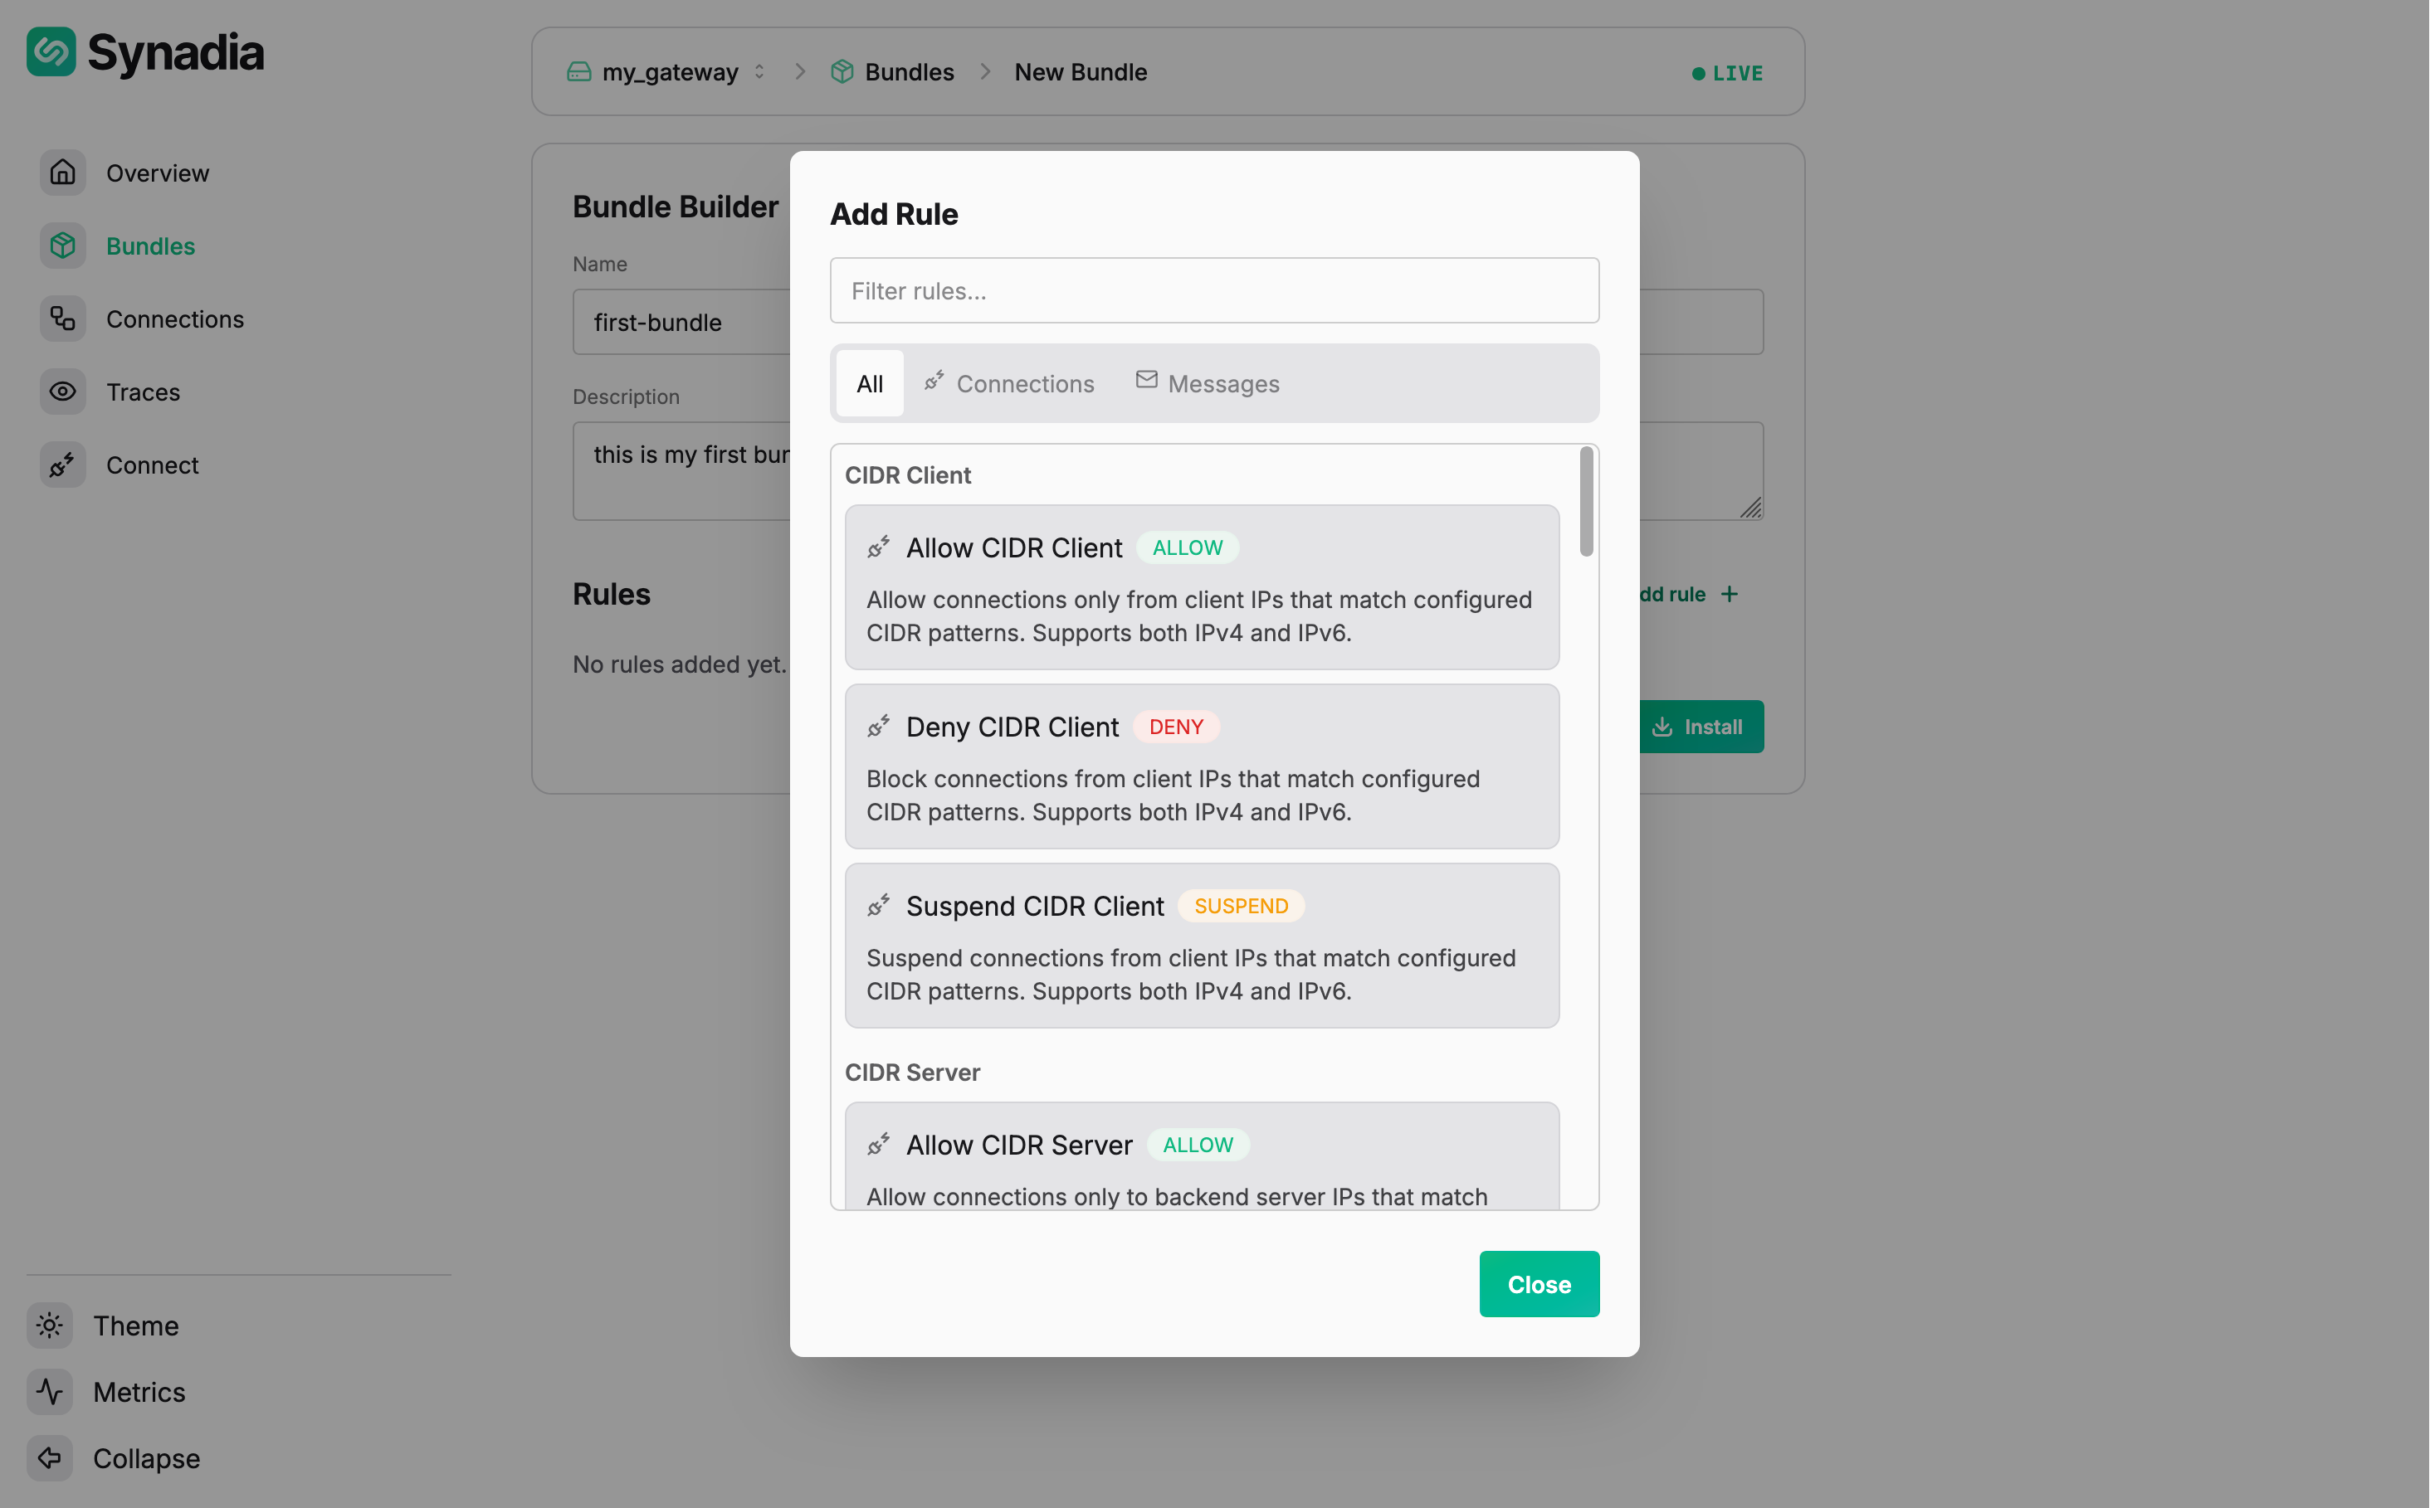Click the CIDR Client section heading

click(908, 474)
